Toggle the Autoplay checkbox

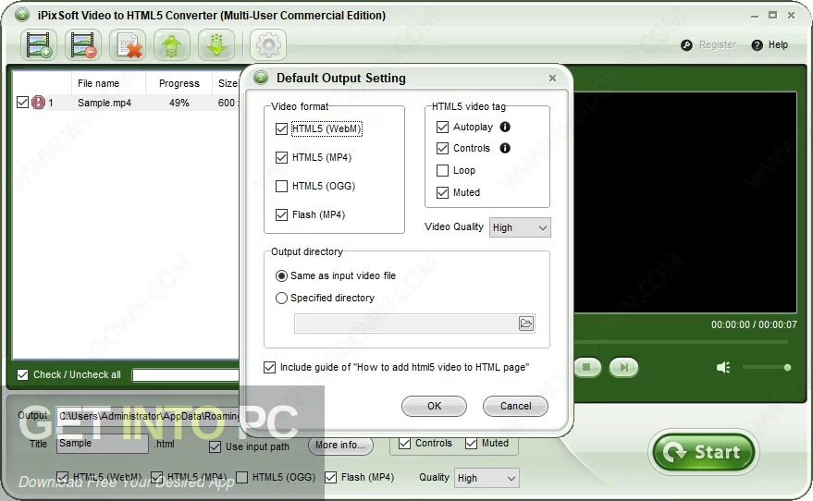pyautogui.click(x=442, y=127)
